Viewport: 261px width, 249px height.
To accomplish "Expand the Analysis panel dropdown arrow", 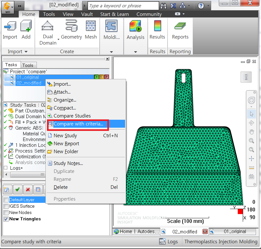I will 136,52.
